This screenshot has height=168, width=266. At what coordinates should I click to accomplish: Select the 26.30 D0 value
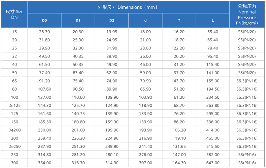[44, 32]
